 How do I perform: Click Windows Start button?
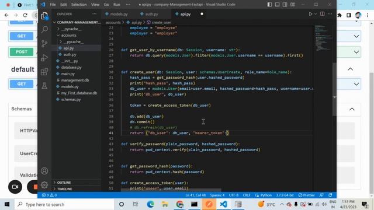[x=7, y=204]
